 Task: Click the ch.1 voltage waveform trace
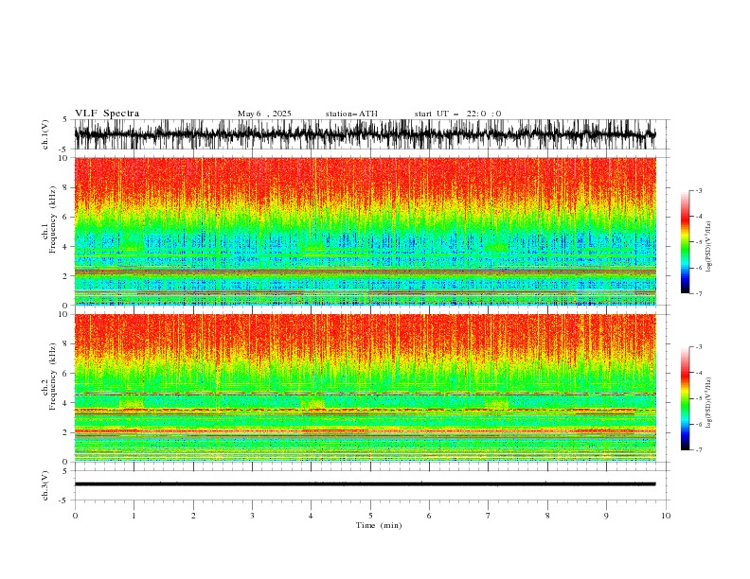pos(365,134)
